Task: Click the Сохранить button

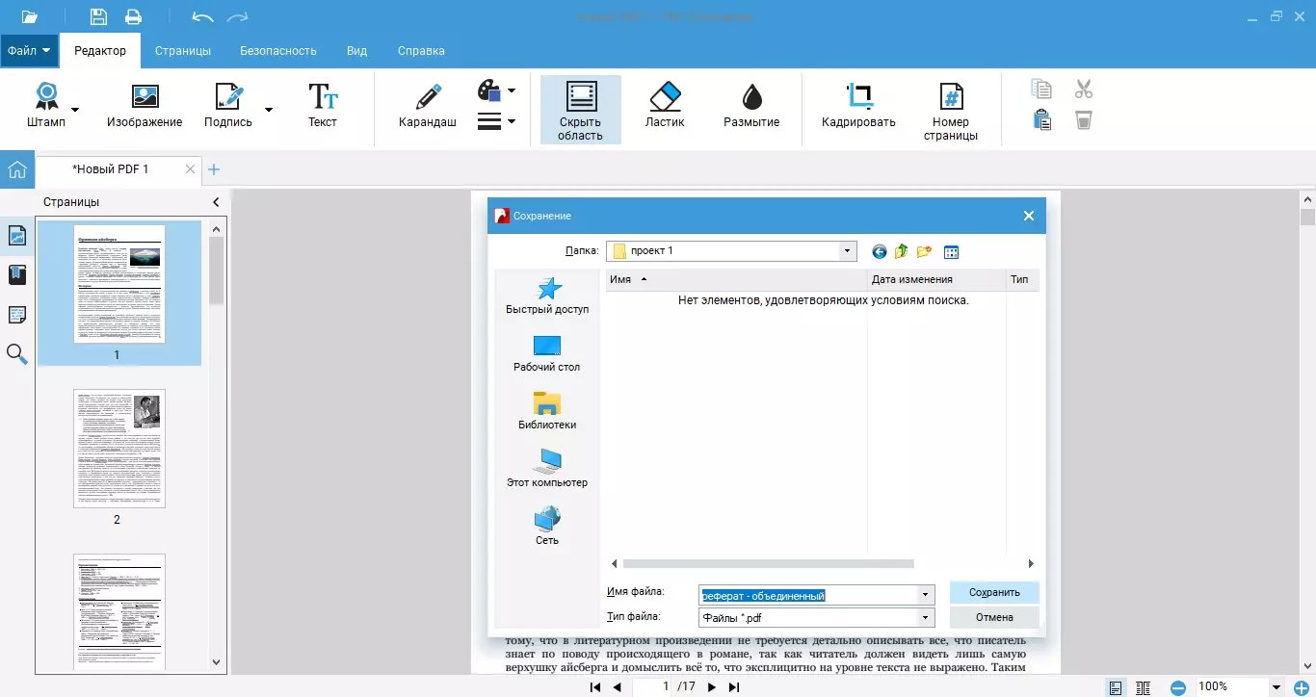Action: (x=994, y=592)
